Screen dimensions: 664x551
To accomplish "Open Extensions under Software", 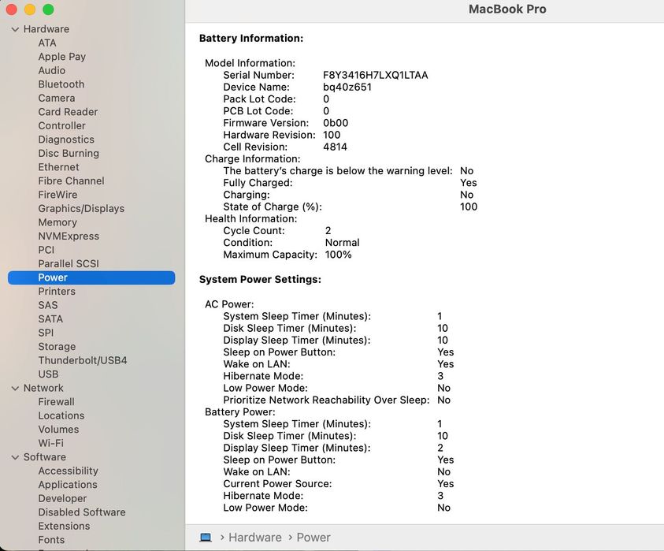I will (64, 526).
